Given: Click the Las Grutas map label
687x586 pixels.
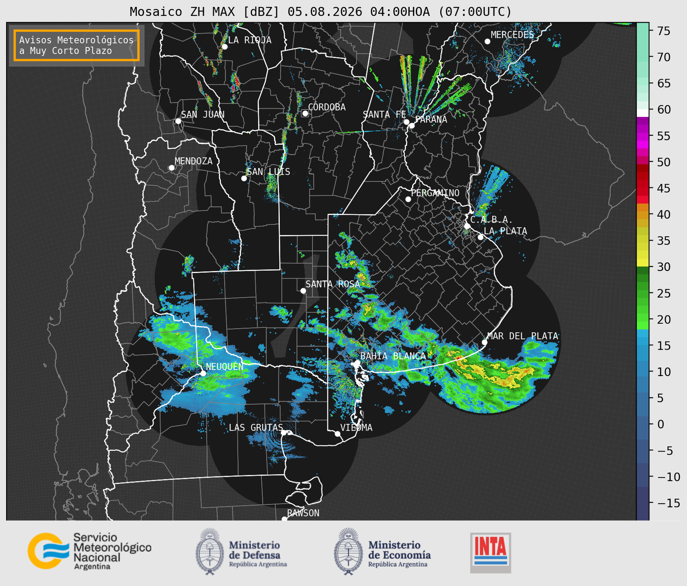Looking at the screenshot, I should (256, 427).
